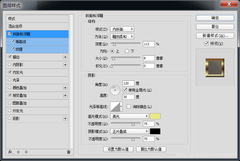Enable the 投影 checkbox
This screenshot has width=240, height=161.
(9, 118)
